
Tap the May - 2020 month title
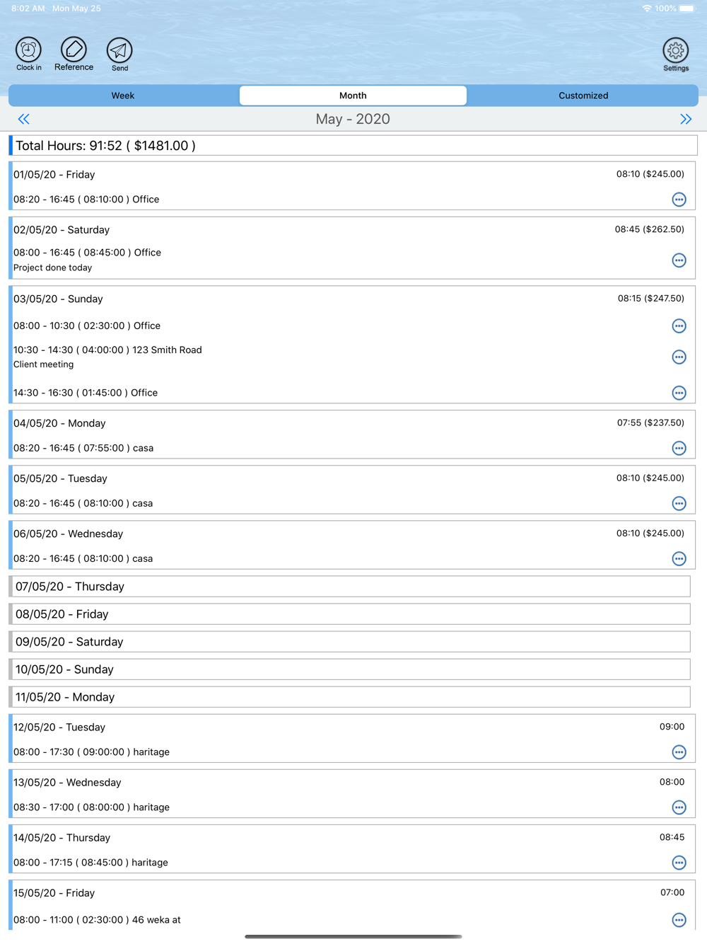pyautogui.click(x=353, y=119)
